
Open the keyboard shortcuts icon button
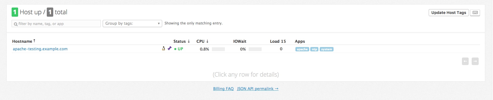[x=475, y=13]
